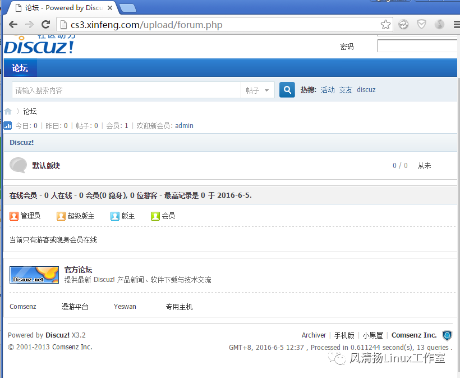Screen dimensions: 460x378
Task: Click the 论坛 breadcrumb link
Action: [30, 111]
